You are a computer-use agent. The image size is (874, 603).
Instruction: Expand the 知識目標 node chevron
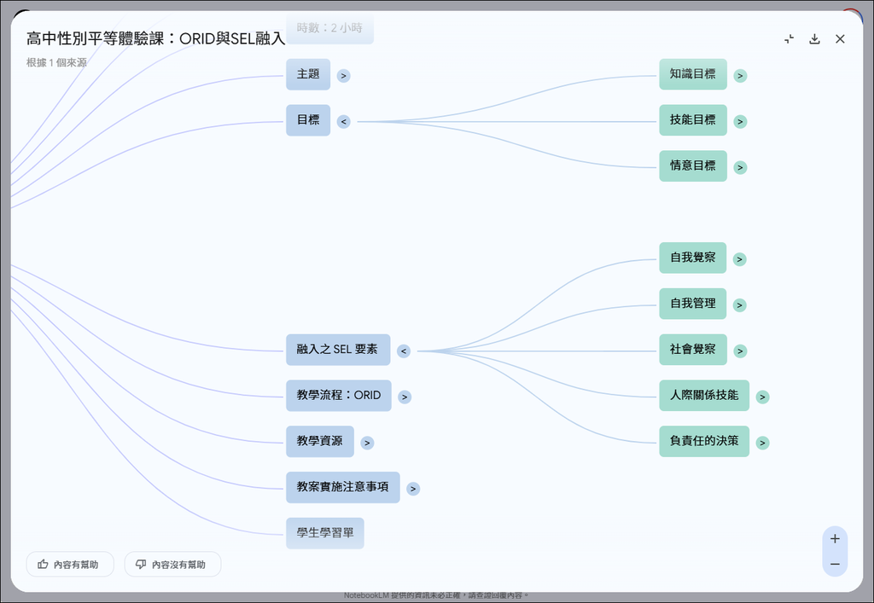coord(740,76)
